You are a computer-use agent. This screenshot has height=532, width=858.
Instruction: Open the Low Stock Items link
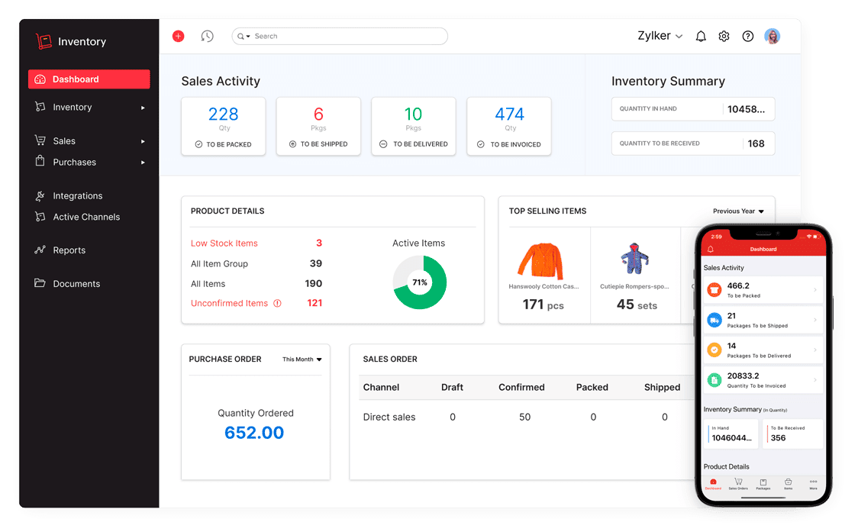224,243
